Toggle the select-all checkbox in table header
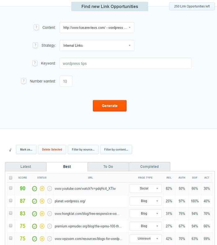The width and height of the screenshot is (217, 245). [x=11, y=178]
